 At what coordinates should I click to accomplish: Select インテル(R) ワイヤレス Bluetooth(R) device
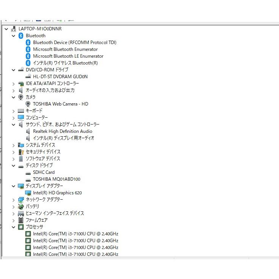pos(65,63)
